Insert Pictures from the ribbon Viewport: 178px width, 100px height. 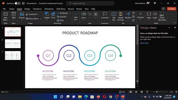coord(22,16)
